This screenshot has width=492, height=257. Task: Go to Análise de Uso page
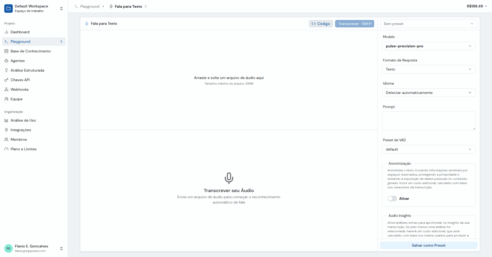(x=23, y=120)
